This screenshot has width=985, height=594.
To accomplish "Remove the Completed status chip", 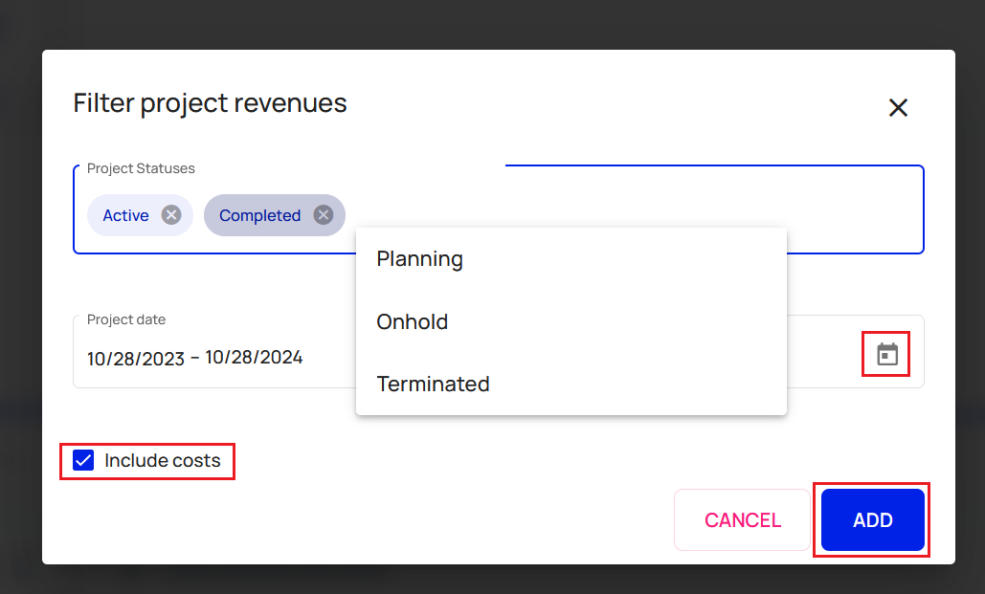I will pos(324,215).
